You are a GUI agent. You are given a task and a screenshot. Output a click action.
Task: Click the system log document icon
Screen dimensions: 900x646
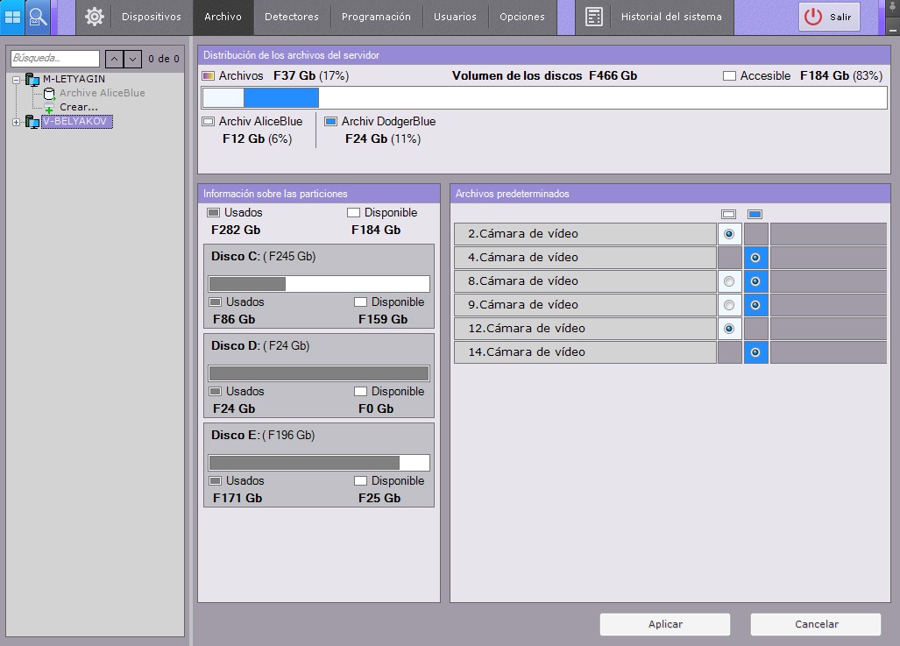[594, 17]
